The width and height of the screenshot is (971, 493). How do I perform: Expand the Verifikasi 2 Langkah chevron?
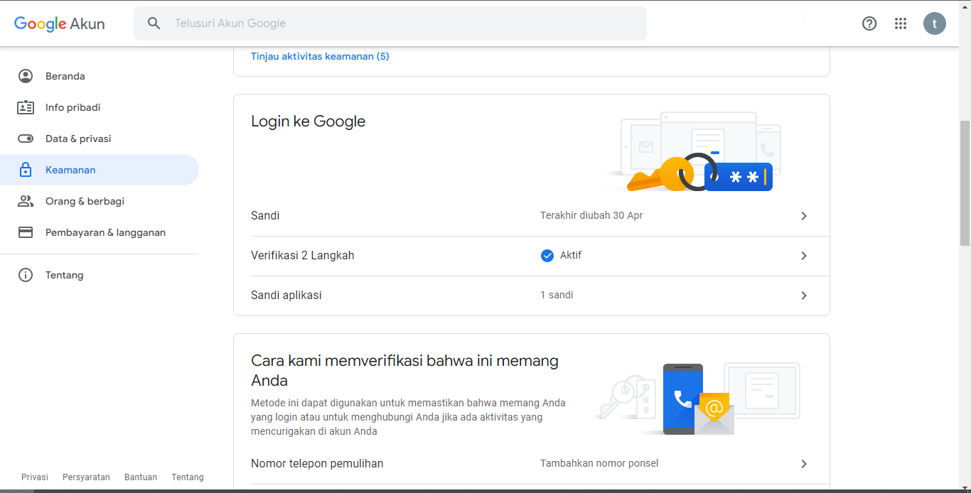coord(804,256)
